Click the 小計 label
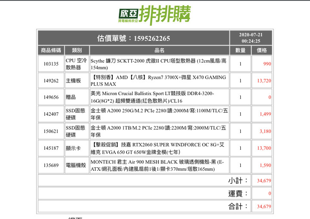 [x=238, y=180]
